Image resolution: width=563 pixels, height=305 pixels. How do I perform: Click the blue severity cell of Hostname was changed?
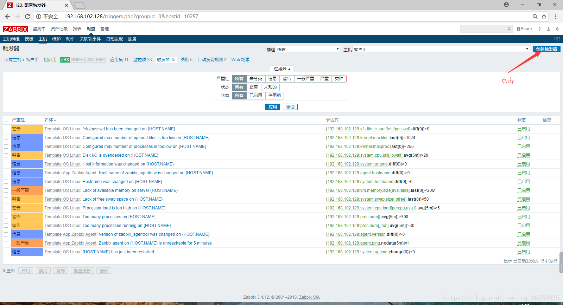[27, 182]
